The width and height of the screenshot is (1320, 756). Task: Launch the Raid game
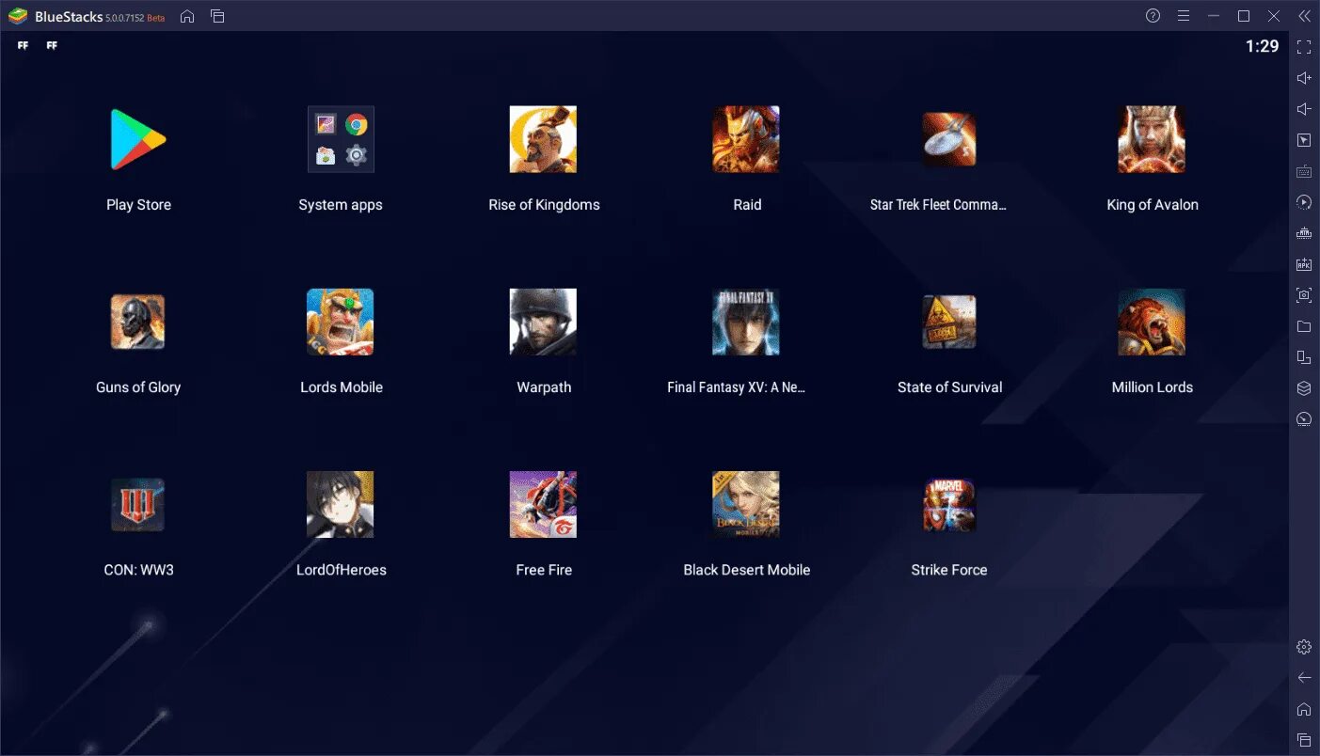click(746, 139)
